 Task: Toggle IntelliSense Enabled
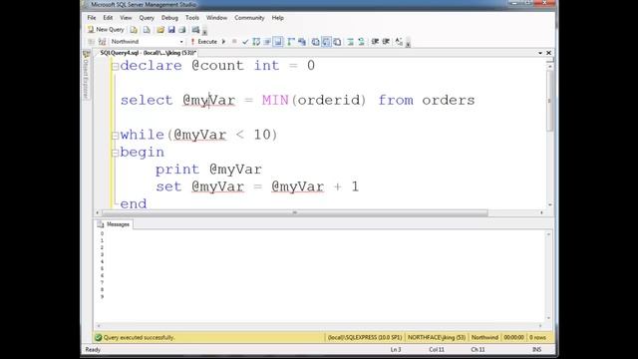(278, 42)
